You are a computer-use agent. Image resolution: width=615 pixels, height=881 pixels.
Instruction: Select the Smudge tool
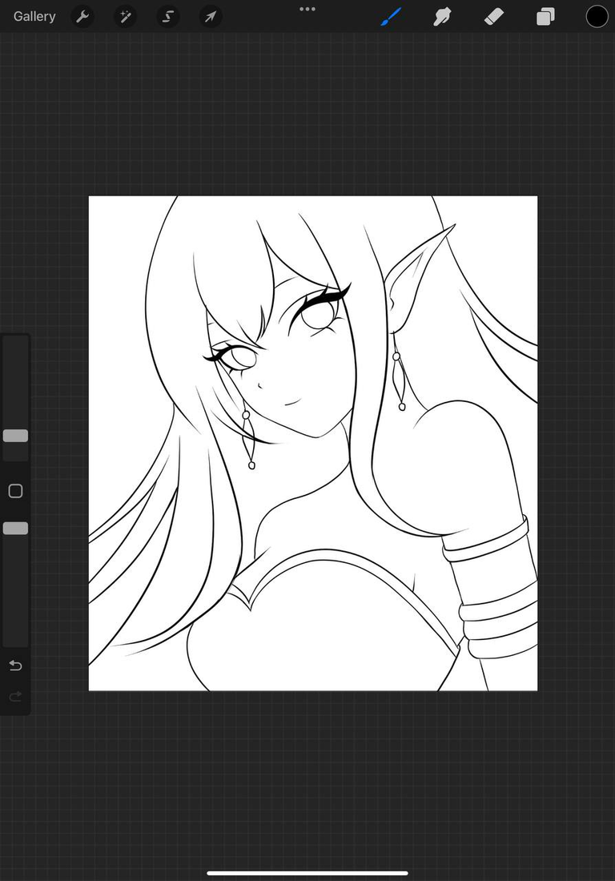(443, 17)
